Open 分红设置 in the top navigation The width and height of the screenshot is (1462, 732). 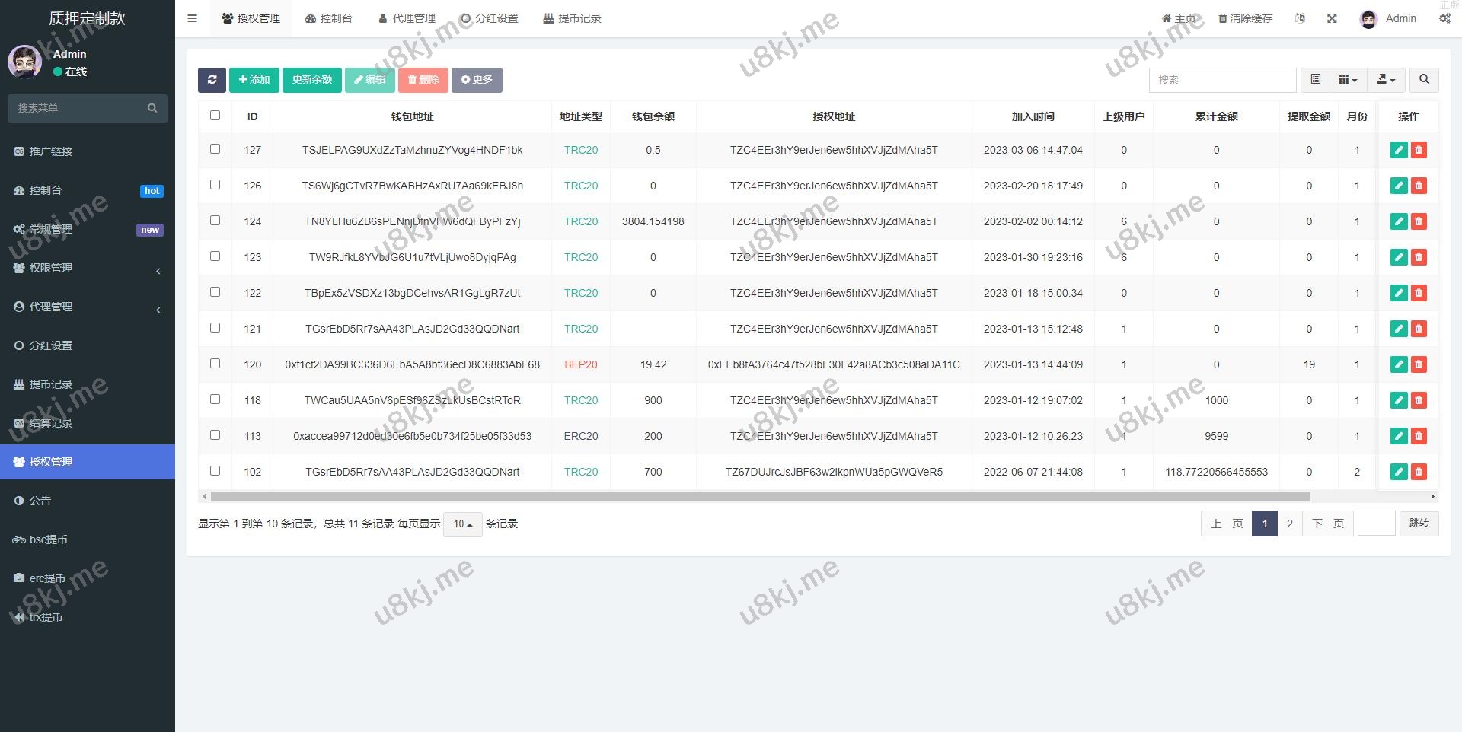tap(489, 18)
